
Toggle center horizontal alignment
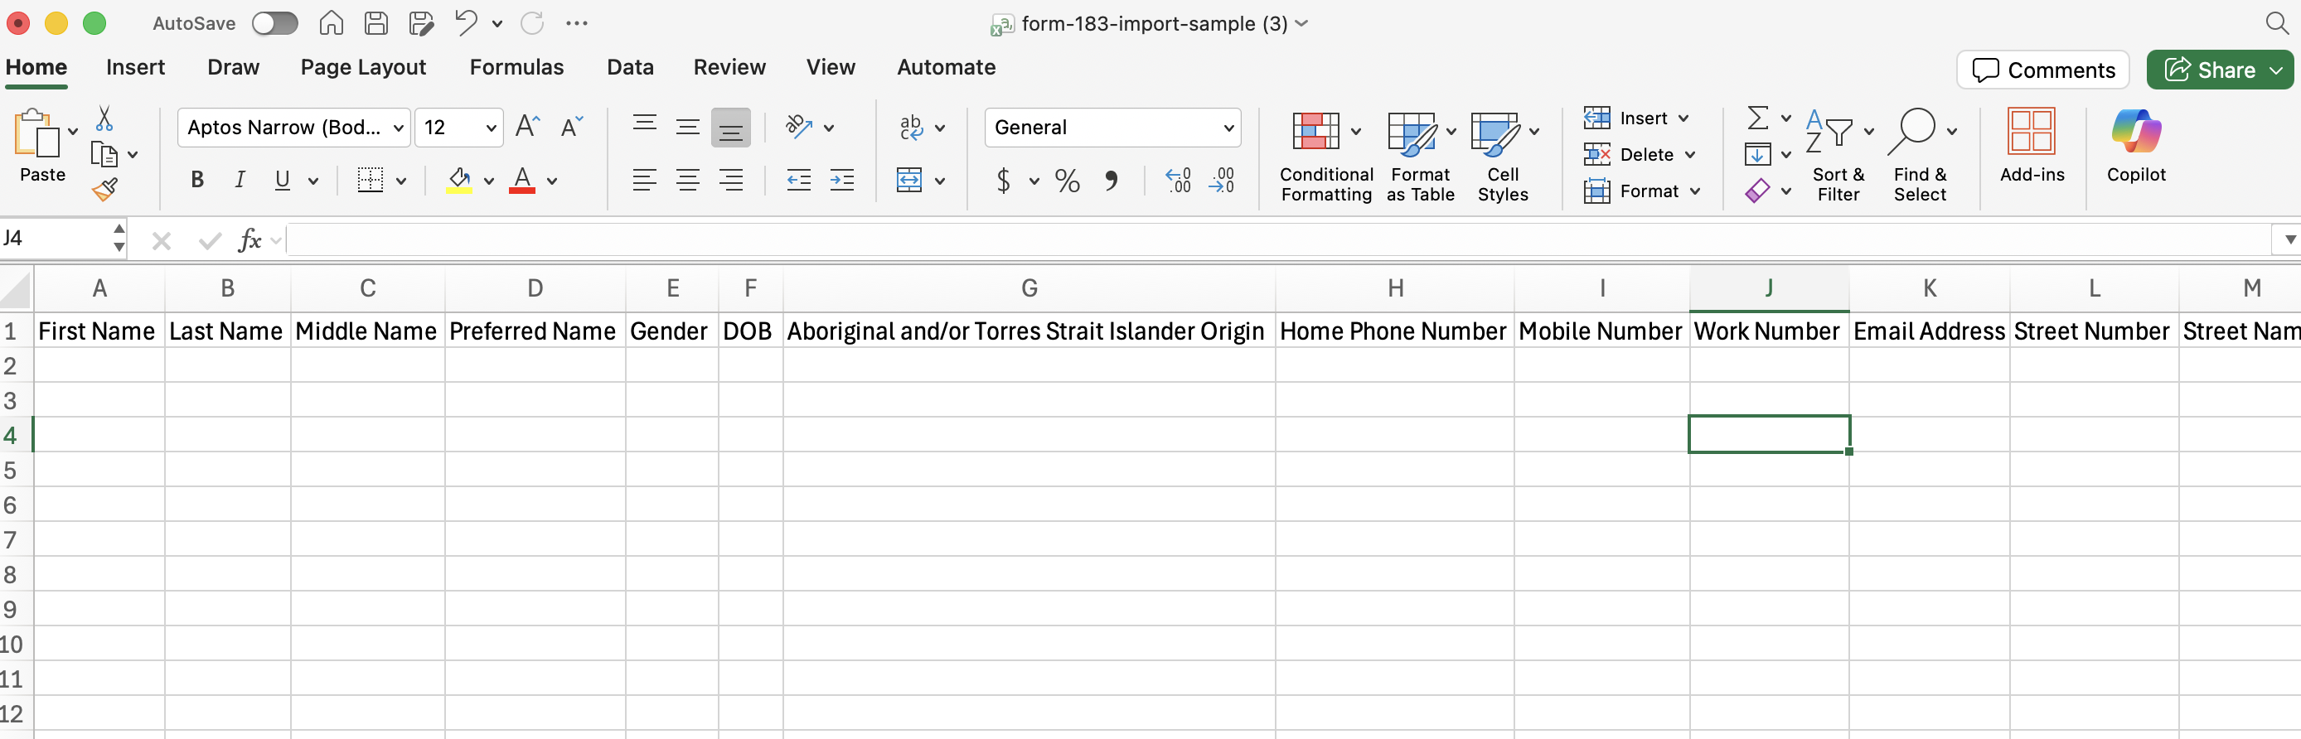[x=688, y=181]
